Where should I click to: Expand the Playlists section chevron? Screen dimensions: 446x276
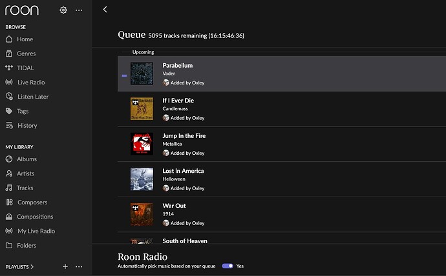[32, 266]
